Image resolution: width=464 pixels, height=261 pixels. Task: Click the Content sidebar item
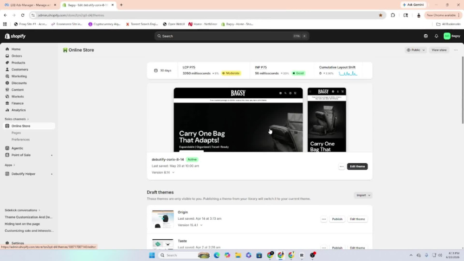coord(18,90)
